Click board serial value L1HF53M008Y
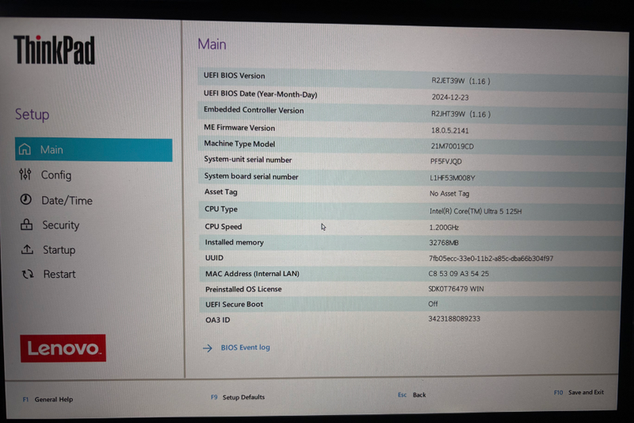This screenshot has height=423, width=634. pos(452,178)
